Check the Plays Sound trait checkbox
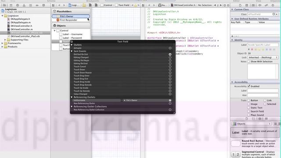 pyautogui.click(x=249, y=115)
